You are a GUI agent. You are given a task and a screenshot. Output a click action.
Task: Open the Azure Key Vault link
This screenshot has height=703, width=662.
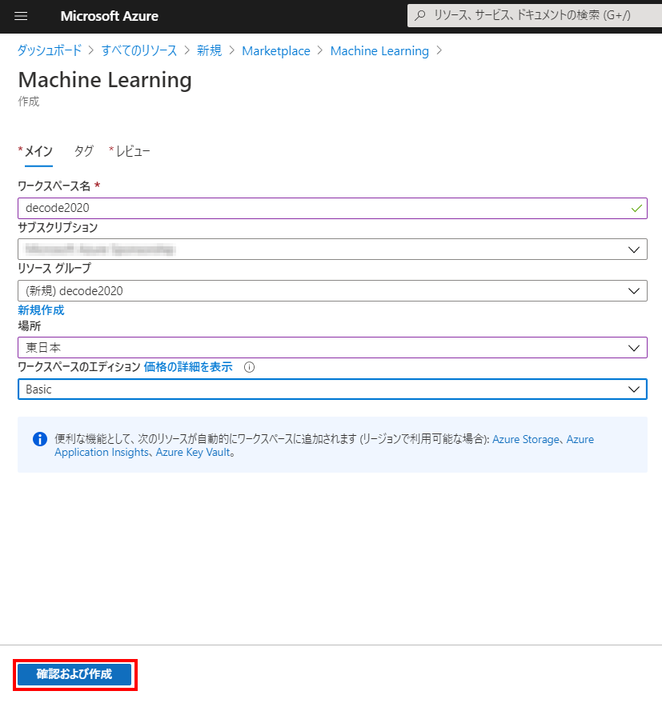click(193, 453)
